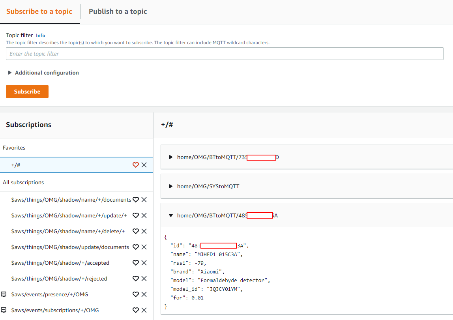Expand the home/OMG/SYStoMQTT message entry
Viewport: 453px width, 320px height.
click(x=170, y=185)
